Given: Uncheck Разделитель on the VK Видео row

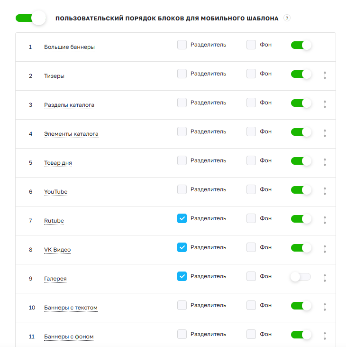Looking at the screenshot, I should pos(182,247).
